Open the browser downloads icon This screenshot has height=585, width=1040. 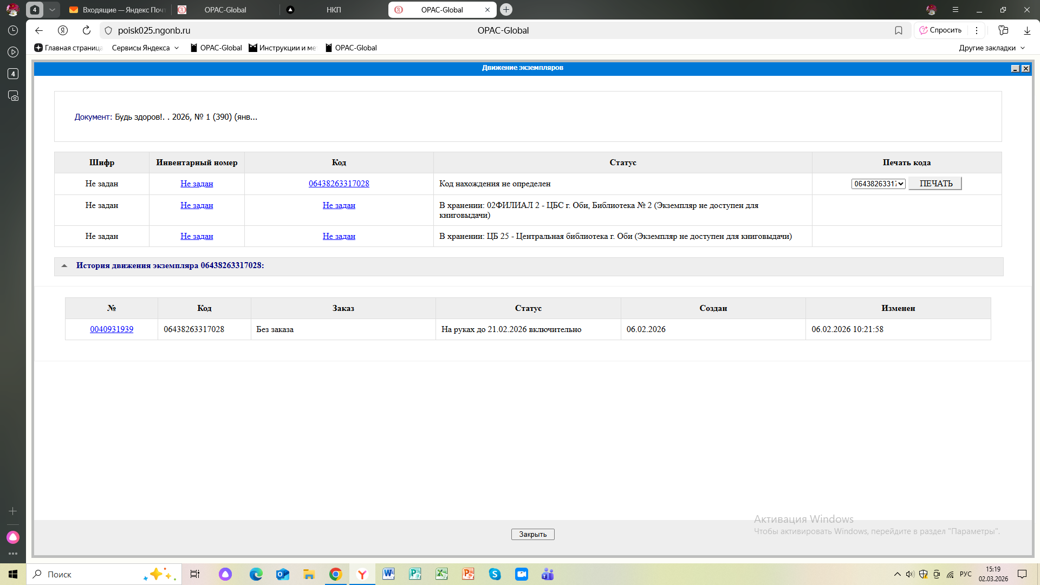[x=1027, y=30]
